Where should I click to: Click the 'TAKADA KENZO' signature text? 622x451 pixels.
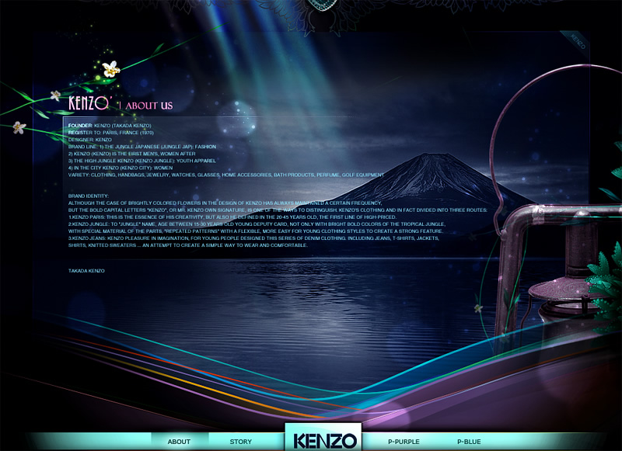coord(86,271)
